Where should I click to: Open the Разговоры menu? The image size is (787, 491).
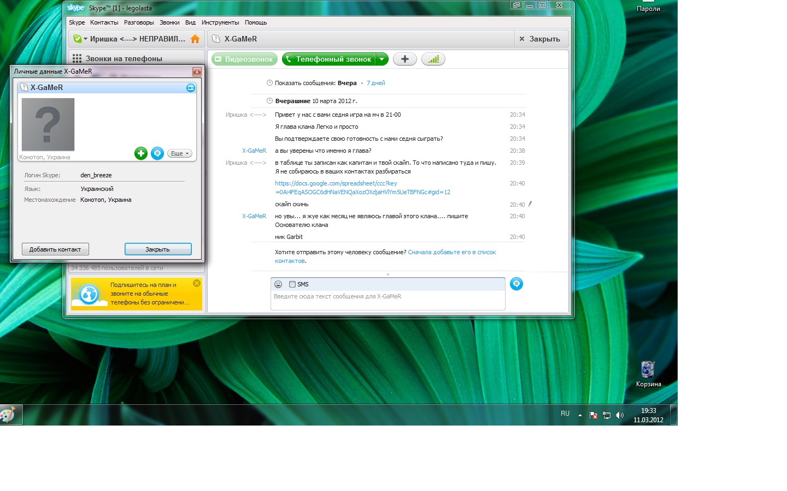point(139,22)
